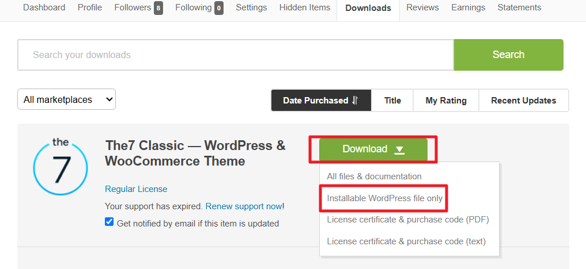The image size is (586, 269).
Task: Click the arrow icon on Download button
Action: [x=399, y=149]
